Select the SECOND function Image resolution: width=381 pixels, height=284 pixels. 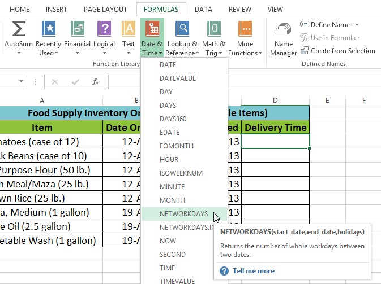(x=177, y=255)
